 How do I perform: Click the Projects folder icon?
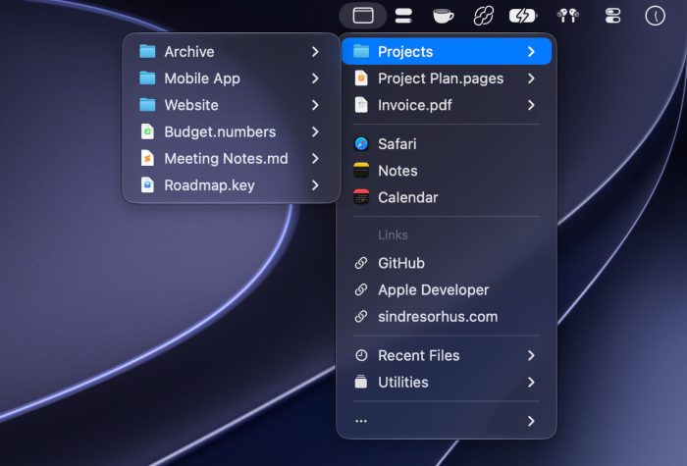click(x=361, y=51)
